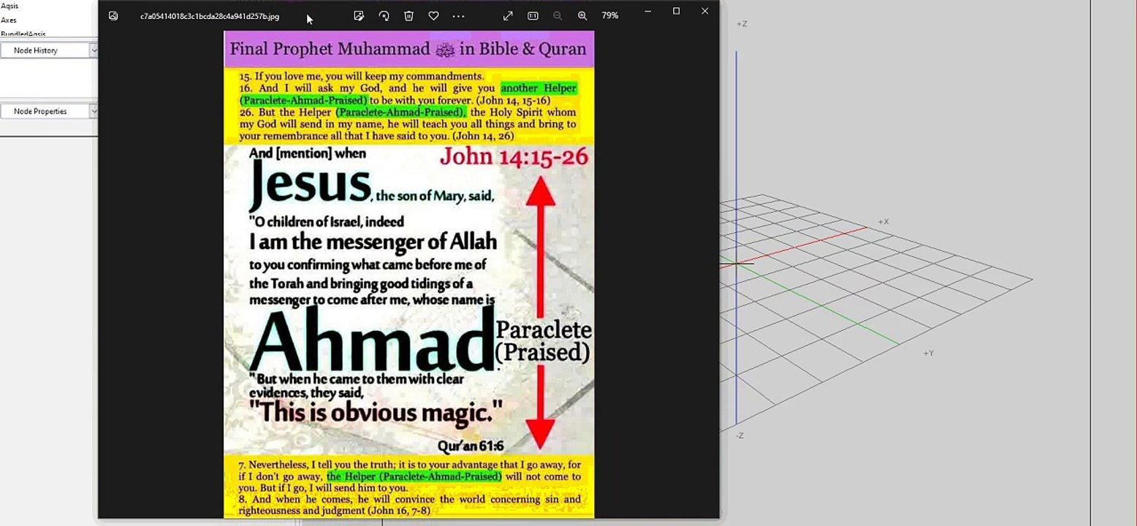The width and height of the screenshot is (1137, 526).
Task: Open the See more options menu in Photos
Action: (x=458, y=15)
